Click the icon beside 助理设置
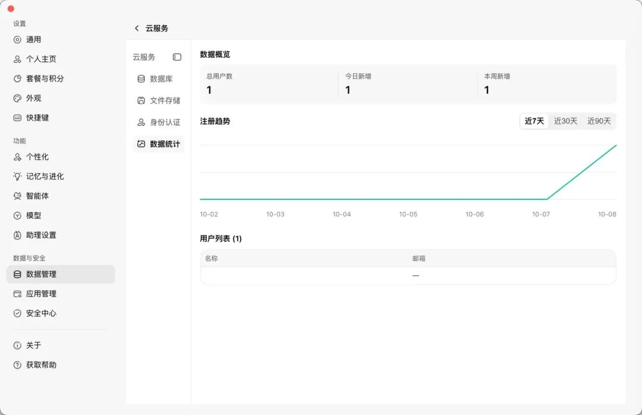Screen dimensions: 642x415 (x=17, y=235)
